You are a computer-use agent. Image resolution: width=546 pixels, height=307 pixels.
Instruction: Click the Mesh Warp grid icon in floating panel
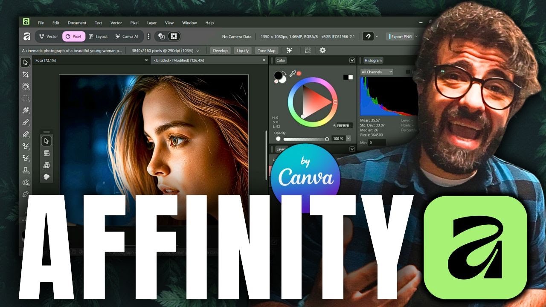tap(47, 153)
